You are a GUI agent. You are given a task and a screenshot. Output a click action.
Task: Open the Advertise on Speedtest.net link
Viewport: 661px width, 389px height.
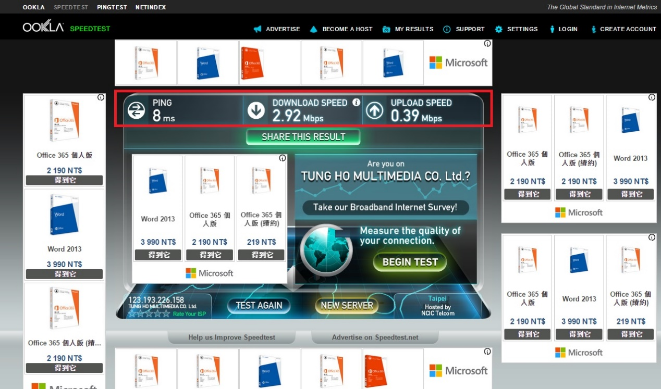pyautogui.click(x=375, y=337)
